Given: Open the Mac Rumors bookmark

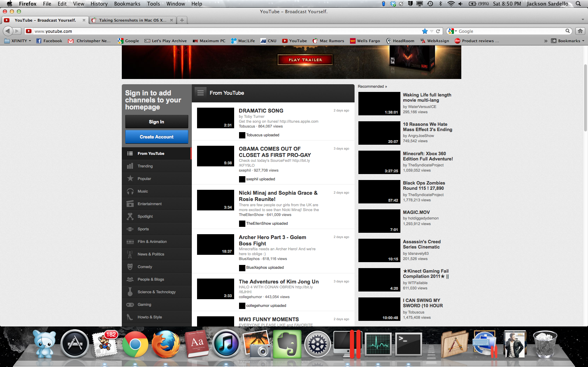Looking at the screenshot, I should [x=328, y=41].
